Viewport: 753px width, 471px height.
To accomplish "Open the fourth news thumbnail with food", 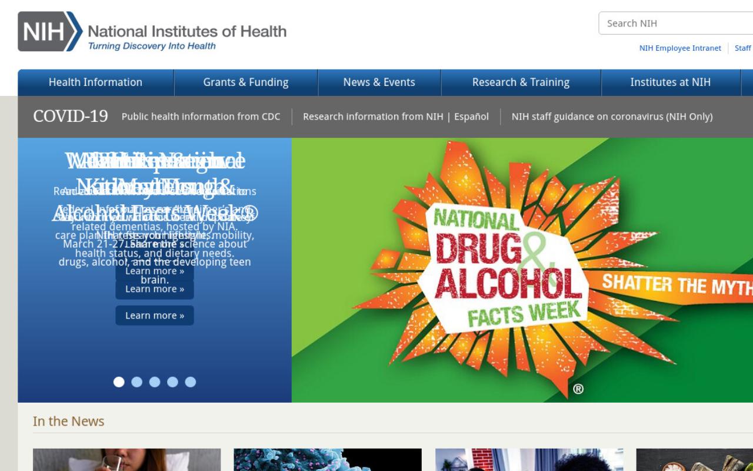I will (695, 460).
